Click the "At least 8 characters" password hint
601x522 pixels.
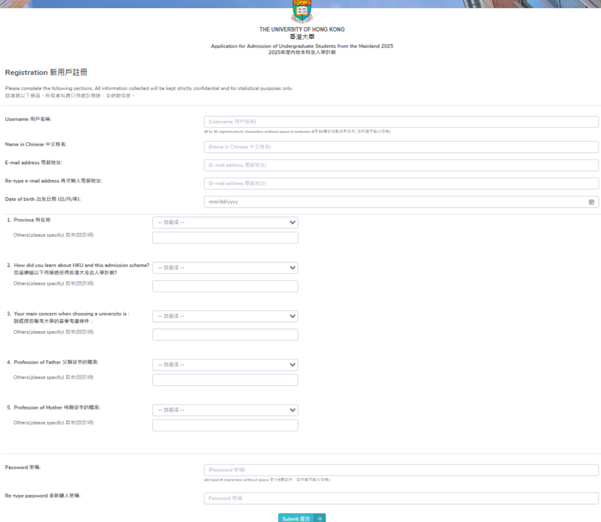267,480
